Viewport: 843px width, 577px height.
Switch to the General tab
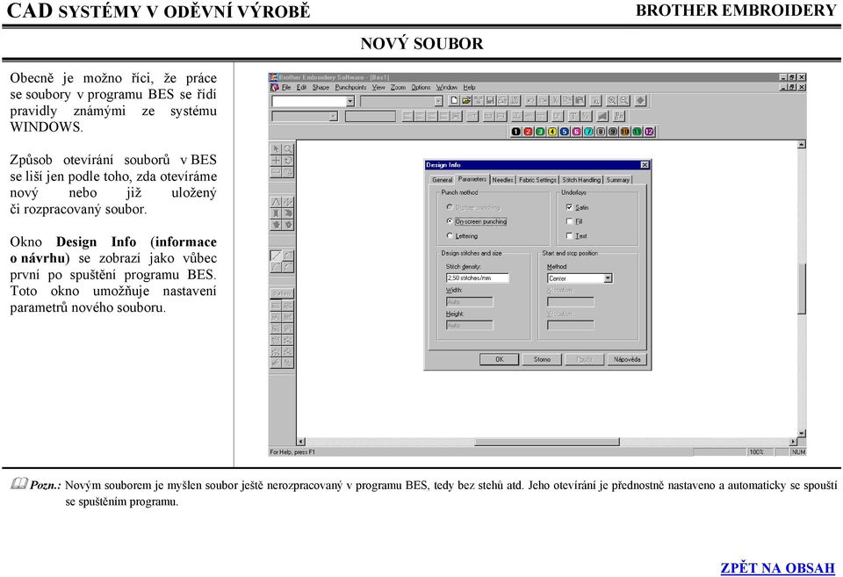click(442, 180)
